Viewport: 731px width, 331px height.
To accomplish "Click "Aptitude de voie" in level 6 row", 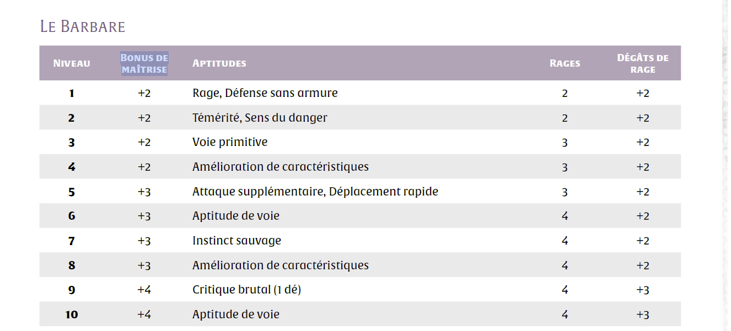I will [235, 216].
